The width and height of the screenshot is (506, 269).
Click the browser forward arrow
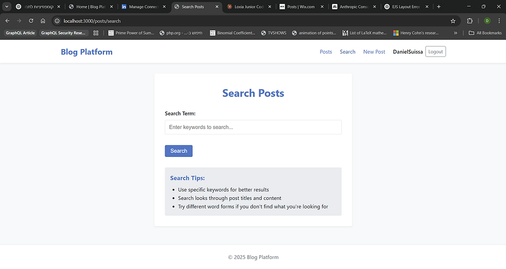coord(19,21)
